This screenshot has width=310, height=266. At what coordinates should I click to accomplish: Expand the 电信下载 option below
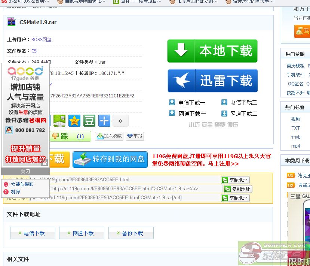[33, 233]
